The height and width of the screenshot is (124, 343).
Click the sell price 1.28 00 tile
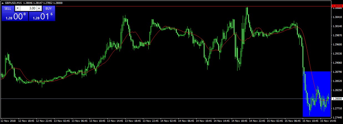15,16
